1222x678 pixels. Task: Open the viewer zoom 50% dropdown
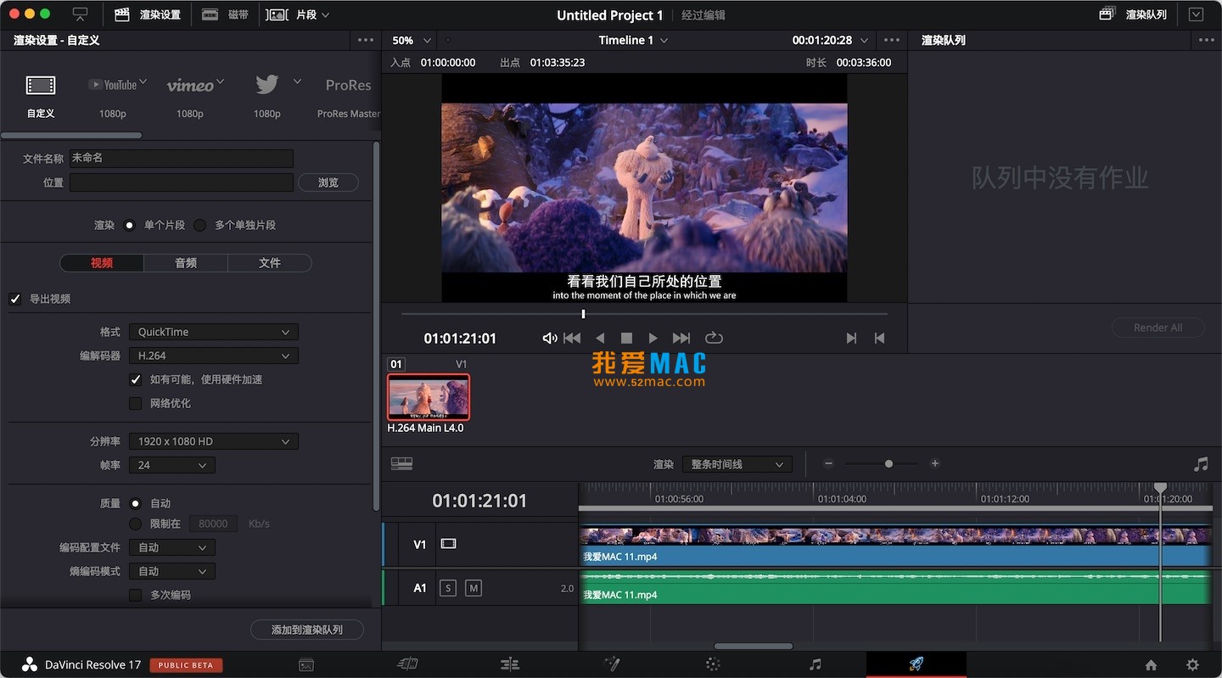pos(412,40)
